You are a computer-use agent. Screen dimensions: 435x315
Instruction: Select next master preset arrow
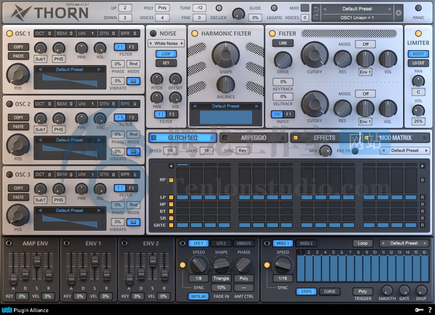coord(390,9)
